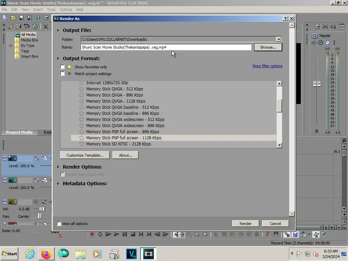This screenshot has height=261, width=348.
Task: Click the Save disk toolbar icon
Action: coord(21,18)
